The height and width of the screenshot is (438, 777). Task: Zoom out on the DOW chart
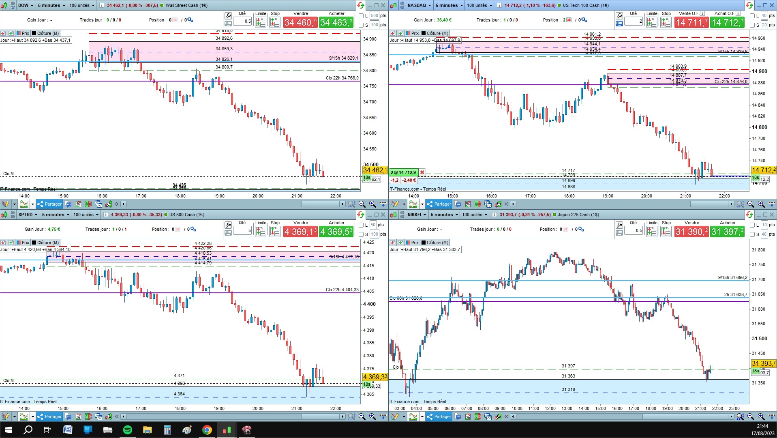click(x=362, y=204)
